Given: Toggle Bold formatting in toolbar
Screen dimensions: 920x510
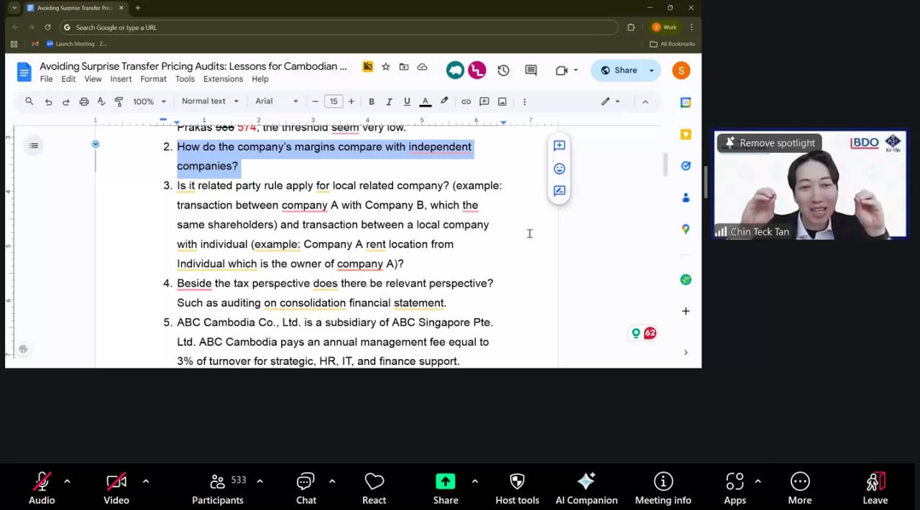Looking at the screenshot, I should (372, 102).
